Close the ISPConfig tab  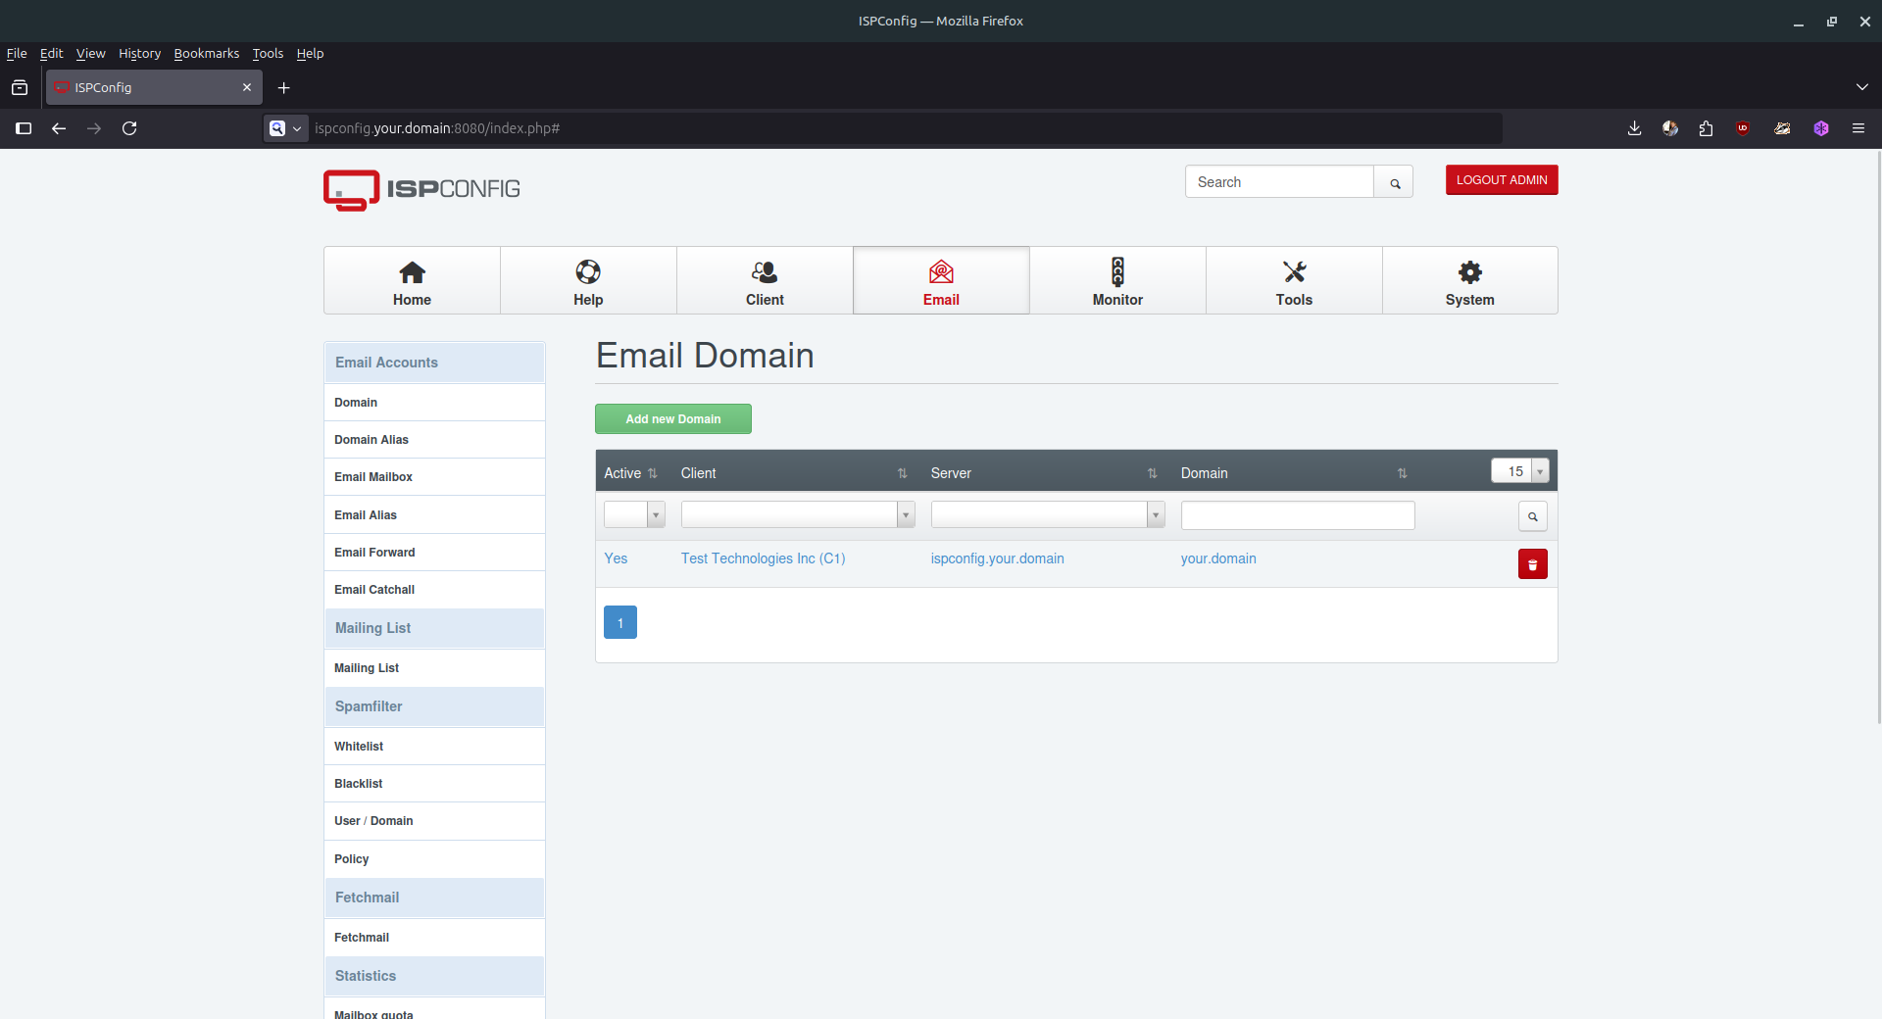click(247, 87)
